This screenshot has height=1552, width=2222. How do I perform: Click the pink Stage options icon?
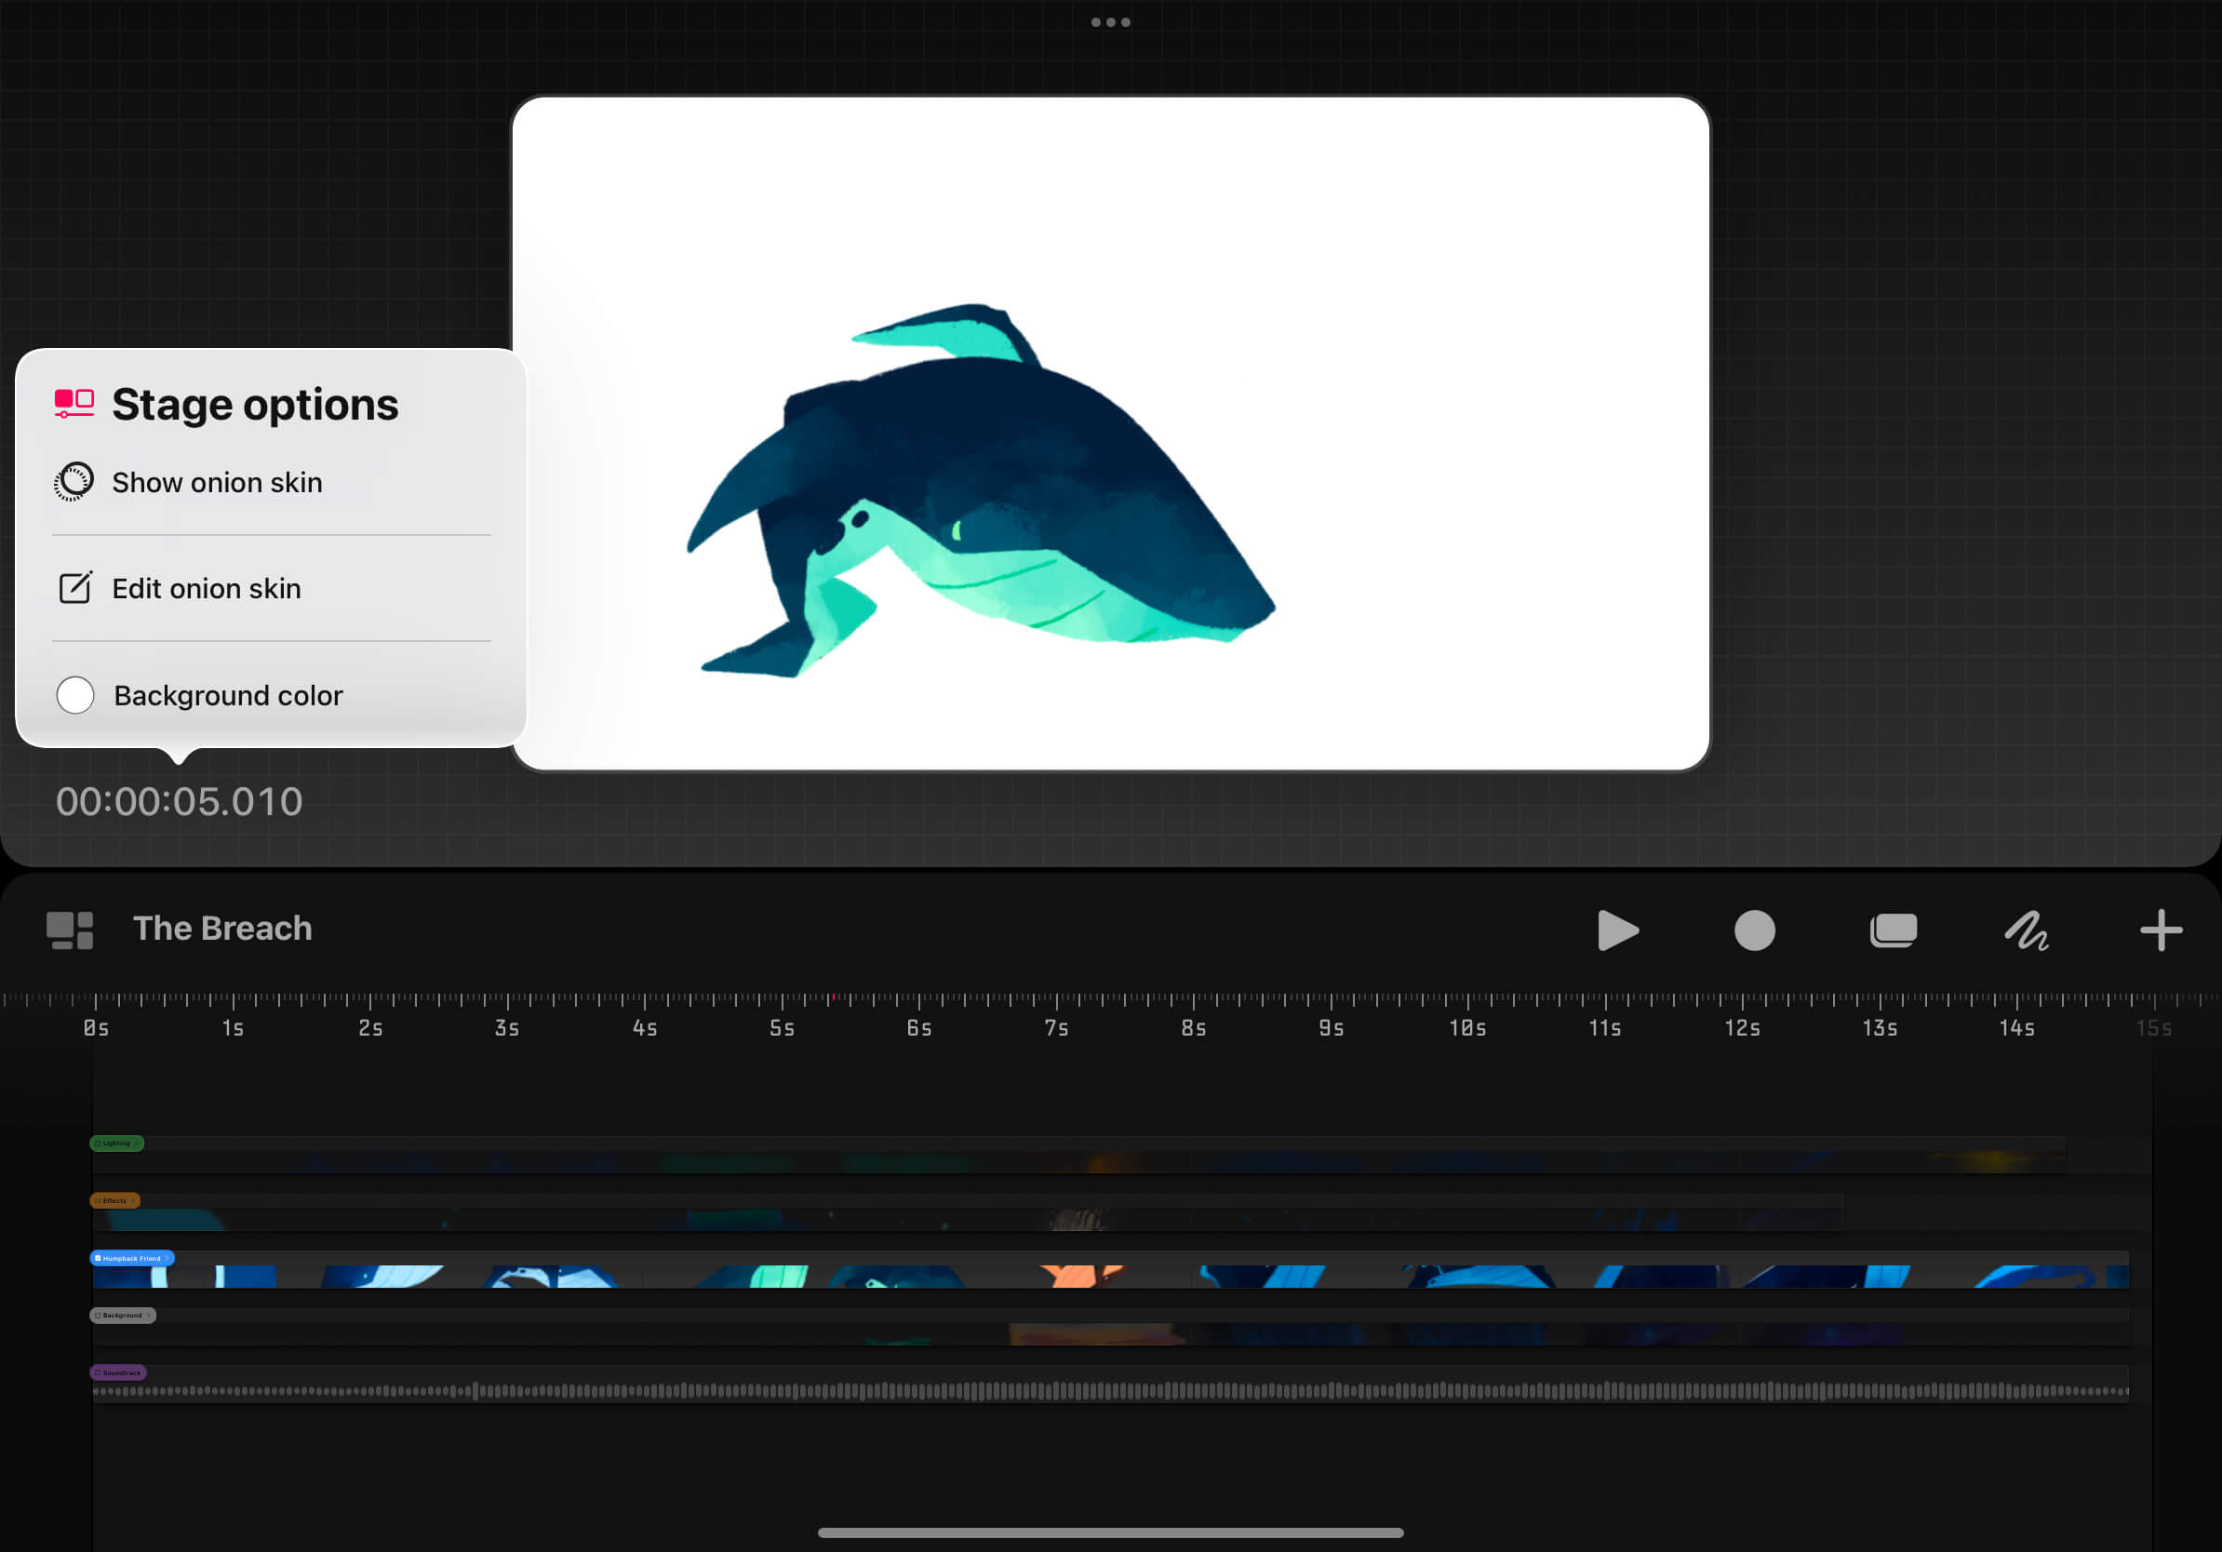click(74, 404)
